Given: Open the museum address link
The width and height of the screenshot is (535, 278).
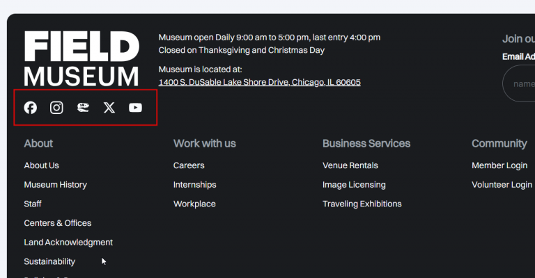Looking at the screenshot, I should pyautogui.click(x=259, y=82).
